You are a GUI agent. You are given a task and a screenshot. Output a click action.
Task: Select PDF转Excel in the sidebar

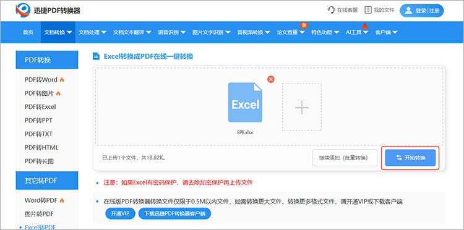40,107
